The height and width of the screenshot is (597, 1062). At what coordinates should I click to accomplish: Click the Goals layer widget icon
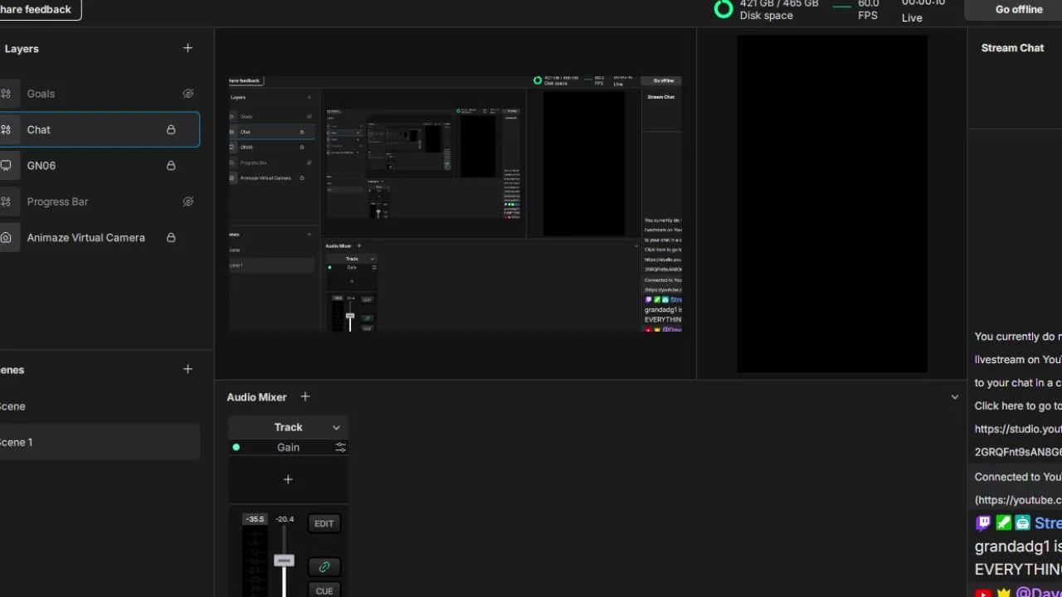6,94
